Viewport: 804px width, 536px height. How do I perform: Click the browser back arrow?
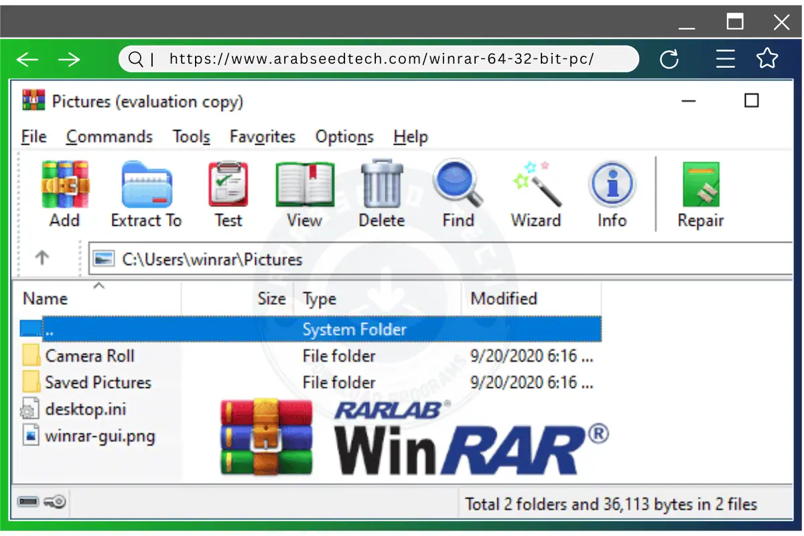point(27,59)
